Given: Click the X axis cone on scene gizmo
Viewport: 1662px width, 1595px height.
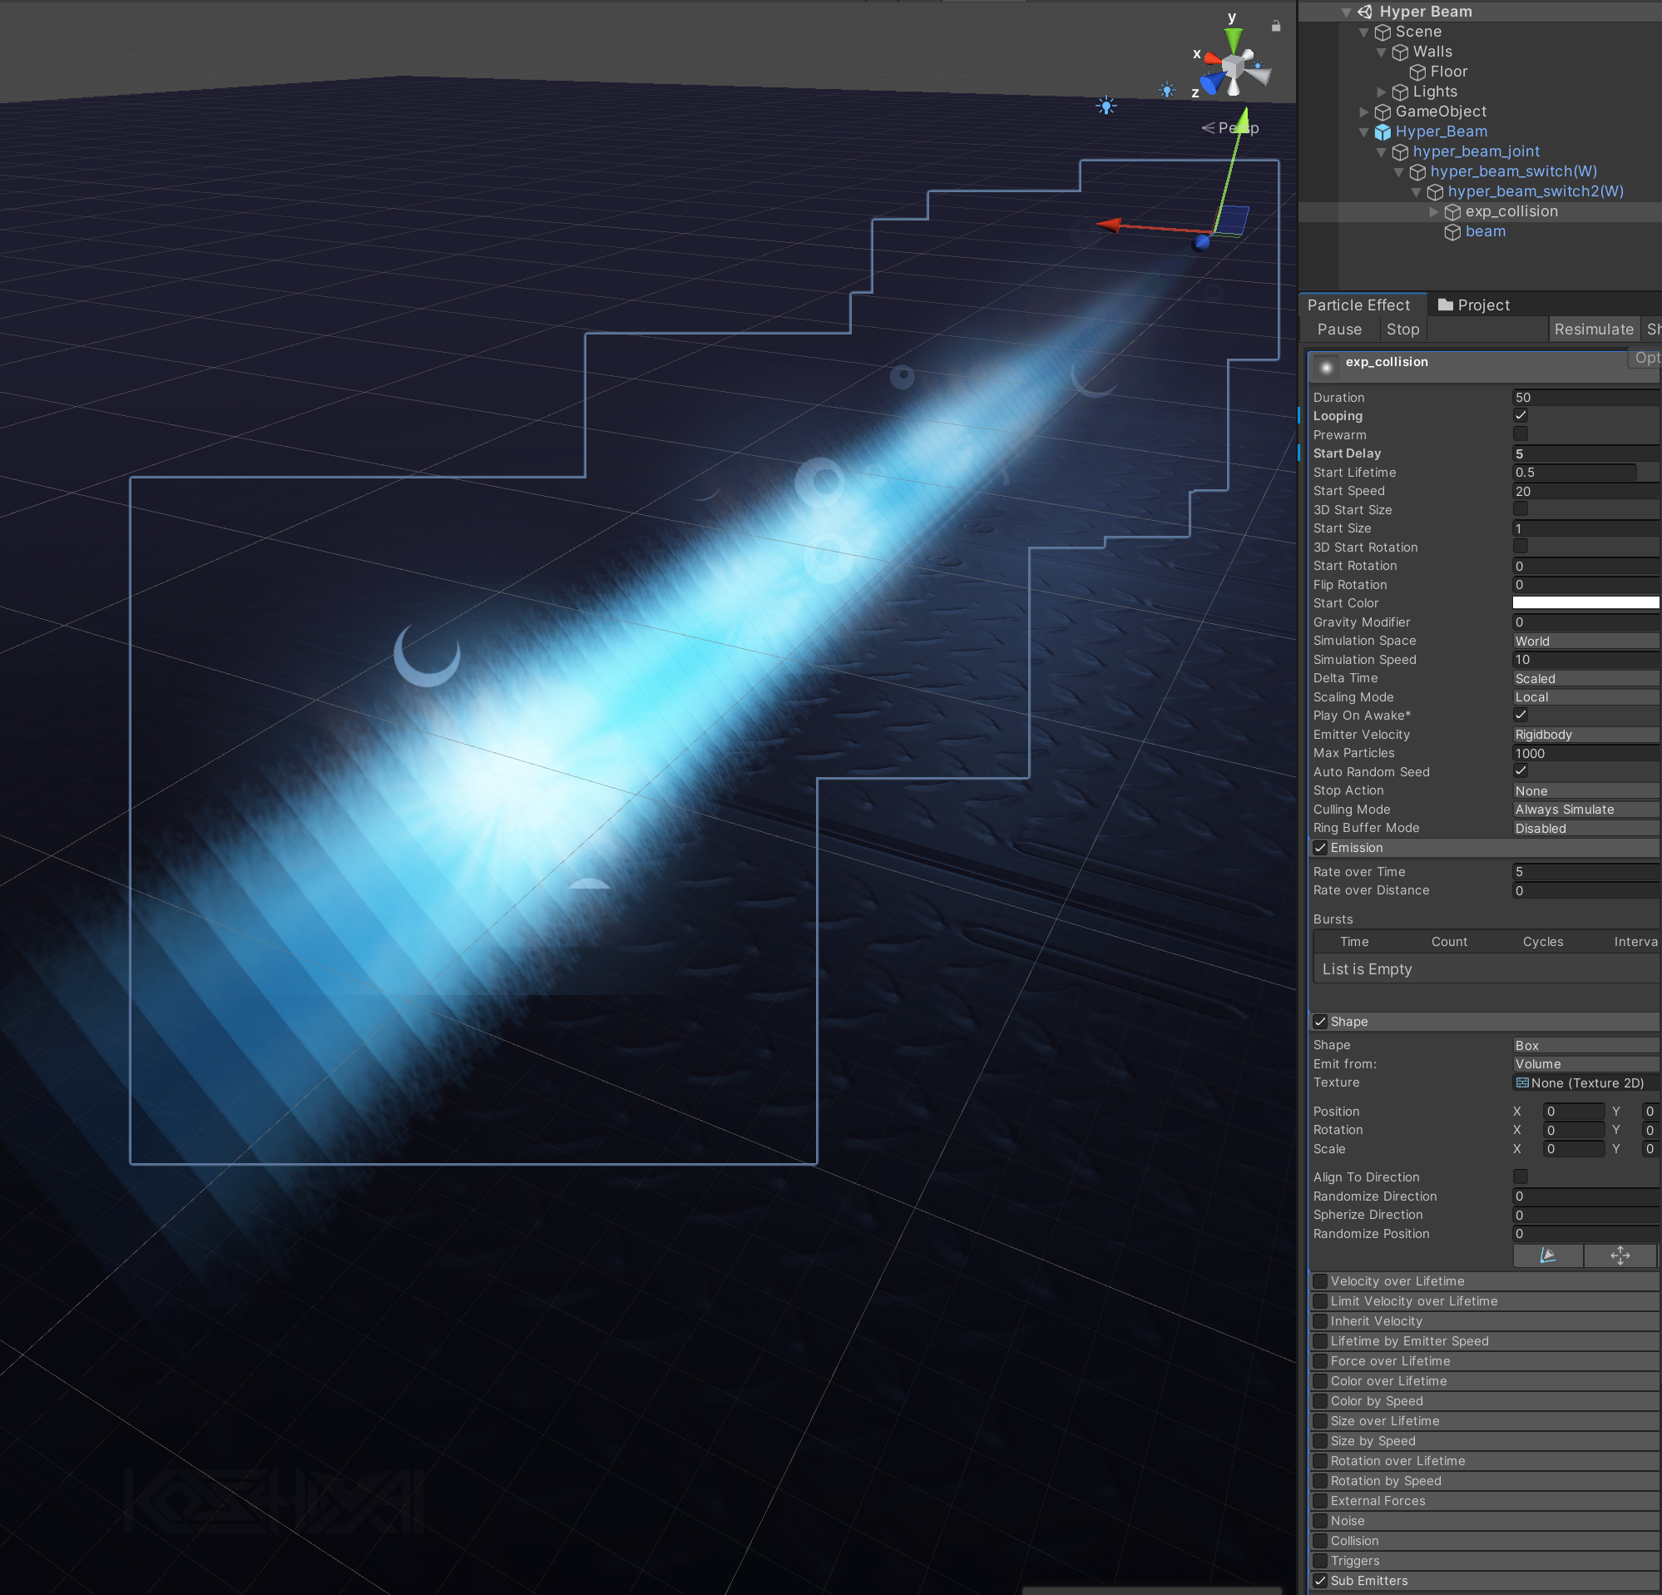Looking at the screenshot, I should point(1214,58).
